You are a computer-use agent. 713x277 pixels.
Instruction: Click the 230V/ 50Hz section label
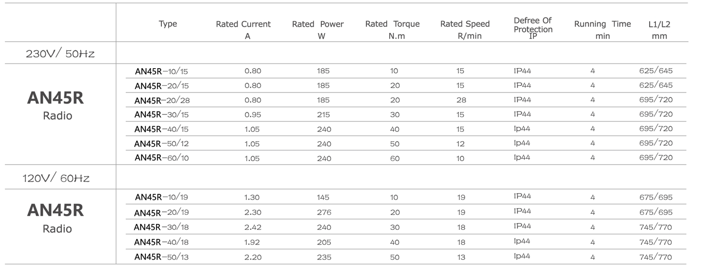60,53
